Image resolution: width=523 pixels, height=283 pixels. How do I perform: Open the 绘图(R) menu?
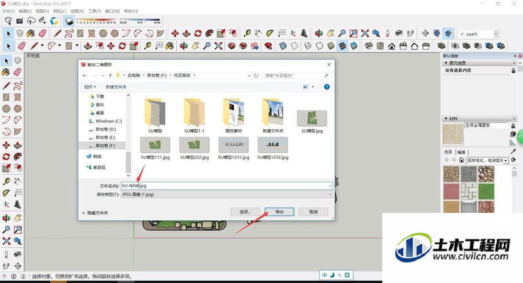(77, 11)
